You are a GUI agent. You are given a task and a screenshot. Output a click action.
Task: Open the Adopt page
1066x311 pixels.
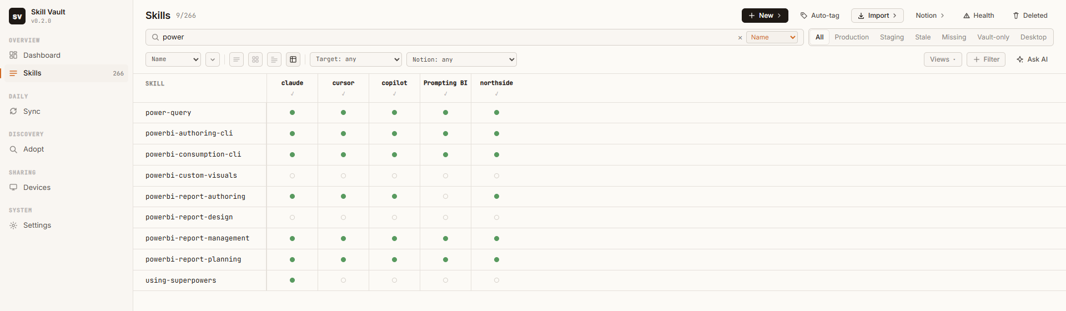click(67, 149)
